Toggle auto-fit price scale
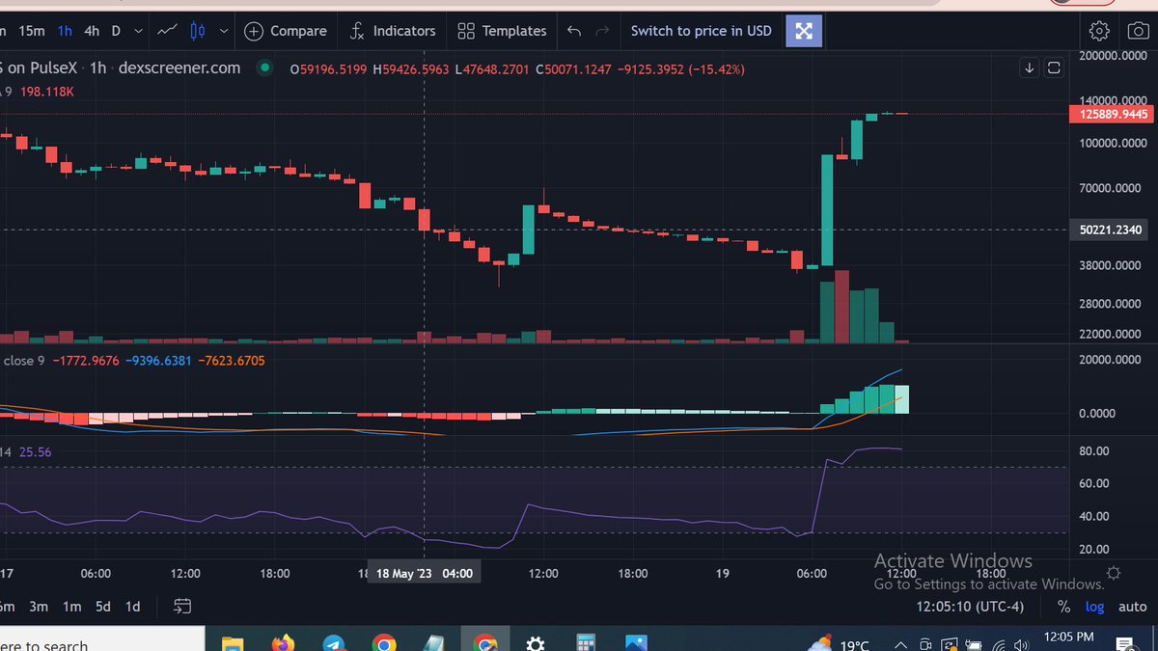1158x651 pixels. pos(1132,607)
